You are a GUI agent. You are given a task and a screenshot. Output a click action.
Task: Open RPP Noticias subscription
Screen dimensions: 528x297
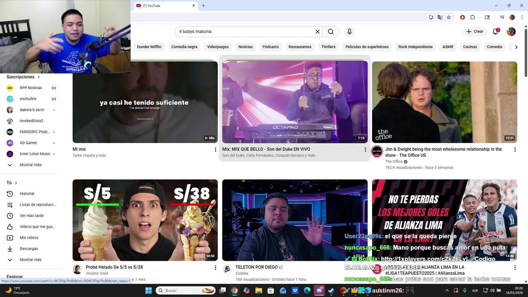tap(31, 88)
